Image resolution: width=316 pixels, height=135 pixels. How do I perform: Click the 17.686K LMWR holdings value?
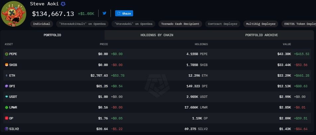click(196, 107)
